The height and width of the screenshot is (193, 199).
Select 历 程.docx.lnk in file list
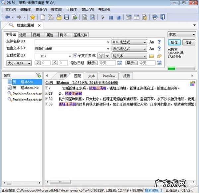(26, 88)
